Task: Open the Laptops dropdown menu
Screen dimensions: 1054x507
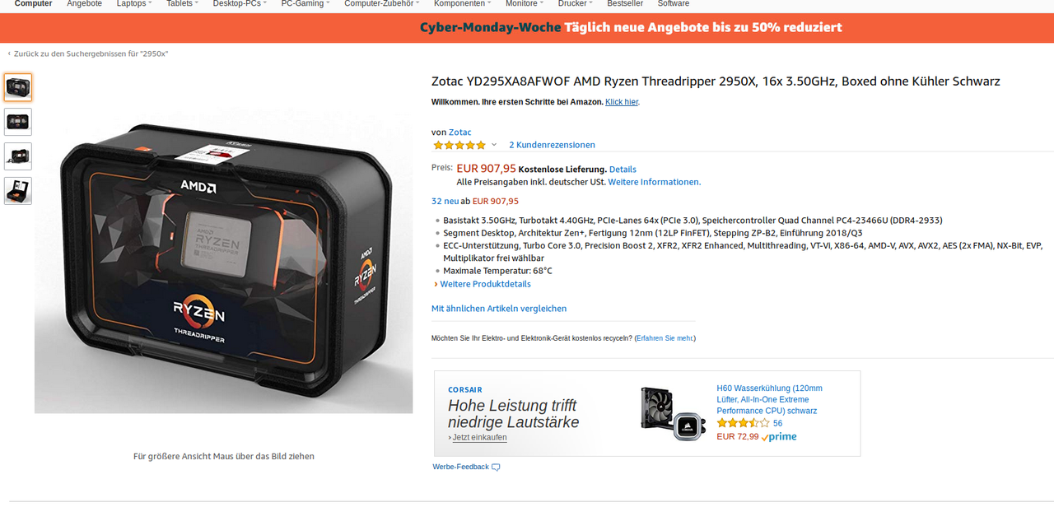Action: pyautogui.click(x=134, y=4)
